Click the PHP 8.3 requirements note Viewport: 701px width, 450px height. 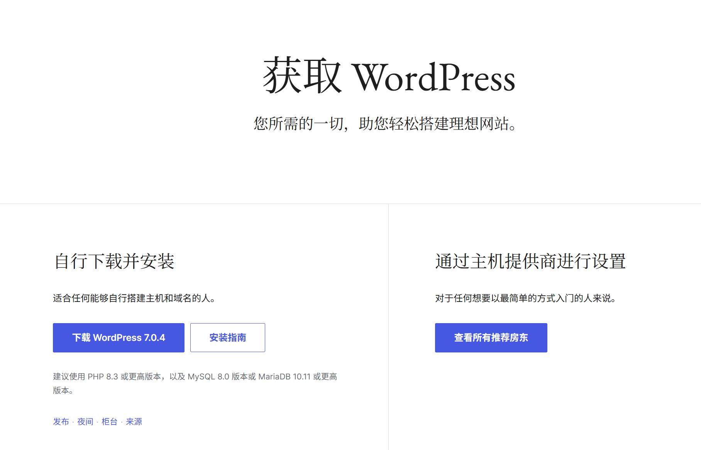click(195, 383)
